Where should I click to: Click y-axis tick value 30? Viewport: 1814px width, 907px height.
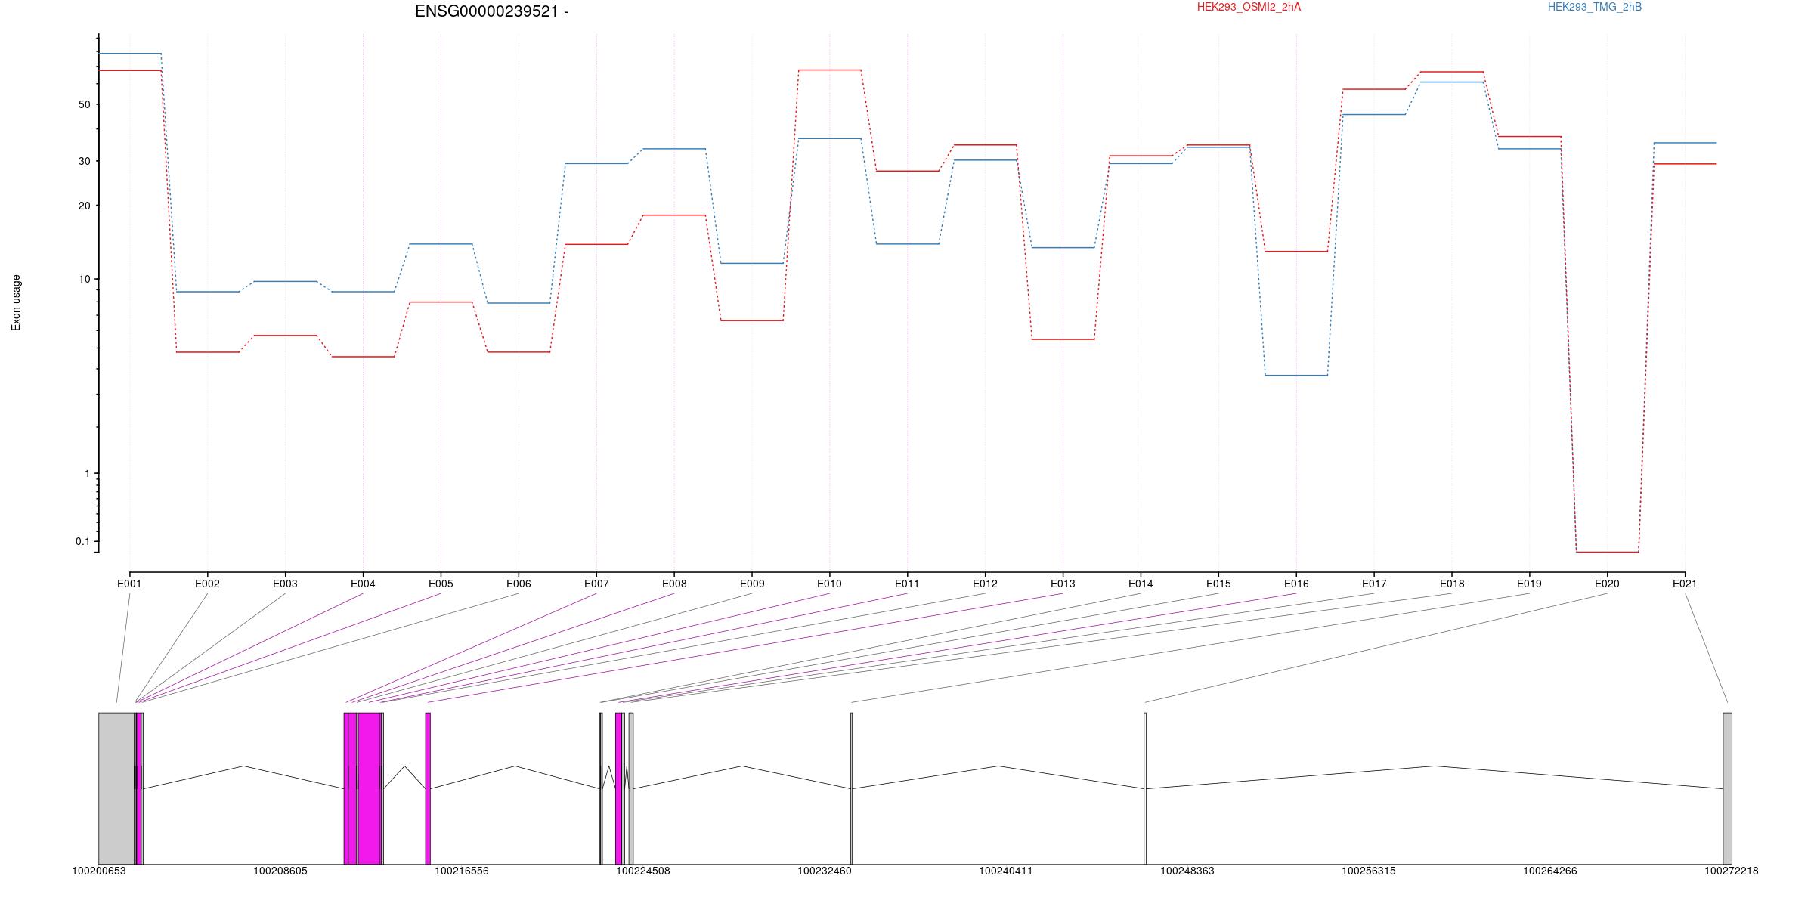85,161
